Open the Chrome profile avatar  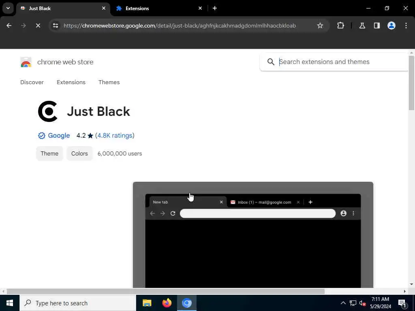[x=391, y=26]
